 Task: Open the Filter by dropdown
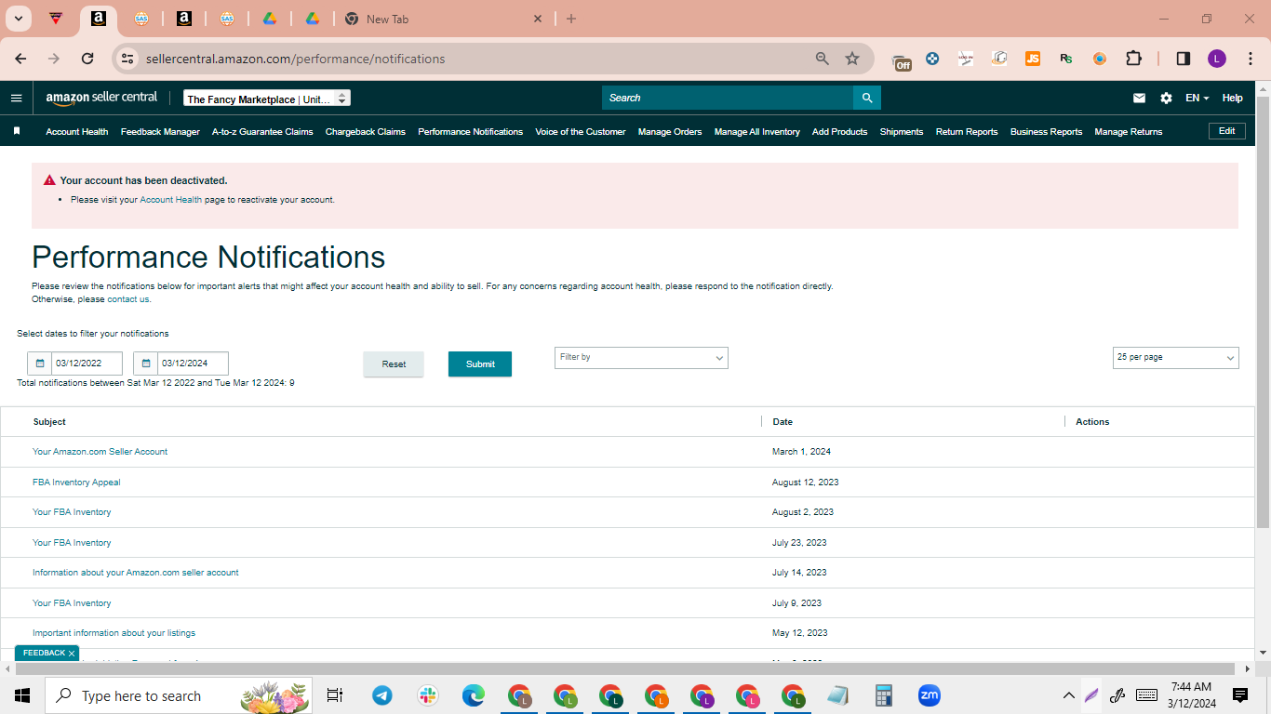pos(641,358)
